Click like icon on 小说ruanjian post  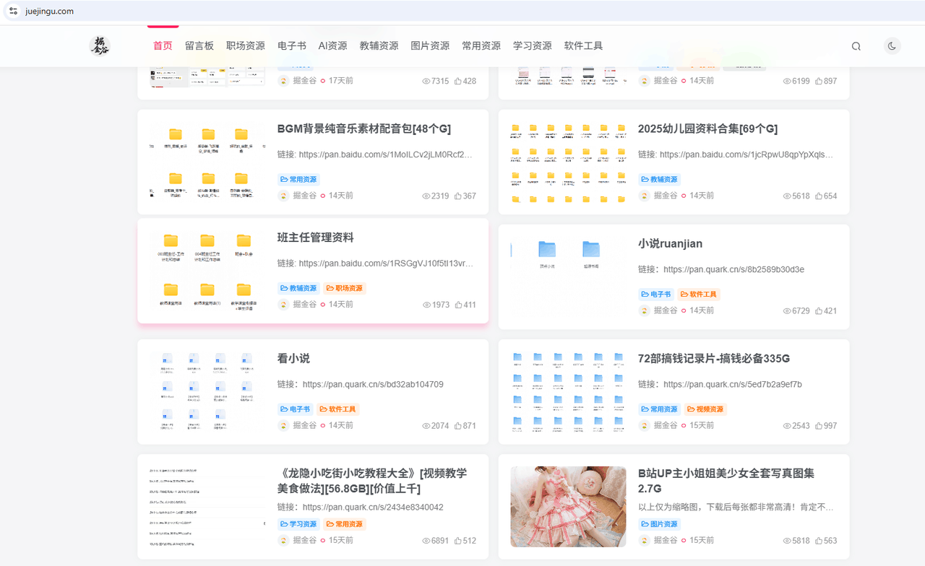click(x=819, y=311)
